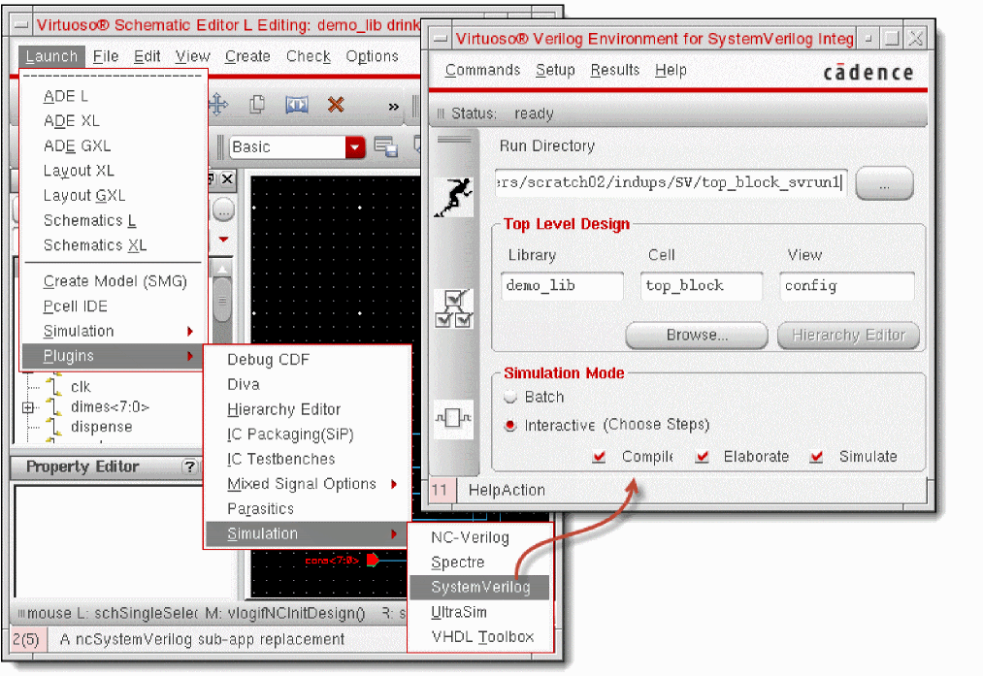Screen dimensions: 983x676
Task: Click the Cell field top_block
Action: (x=702, y=286)
